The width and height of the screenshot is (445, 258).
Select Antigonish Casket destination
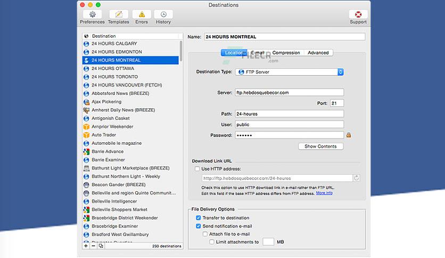point(130,118)
